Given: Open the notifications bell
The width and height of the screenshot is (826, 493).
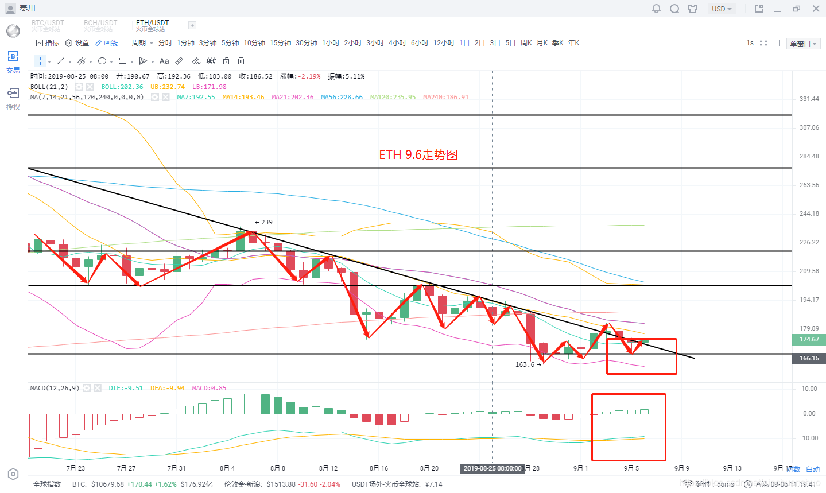Looking at the screenshot, I should pyautogui.click(x=656, y=9).
